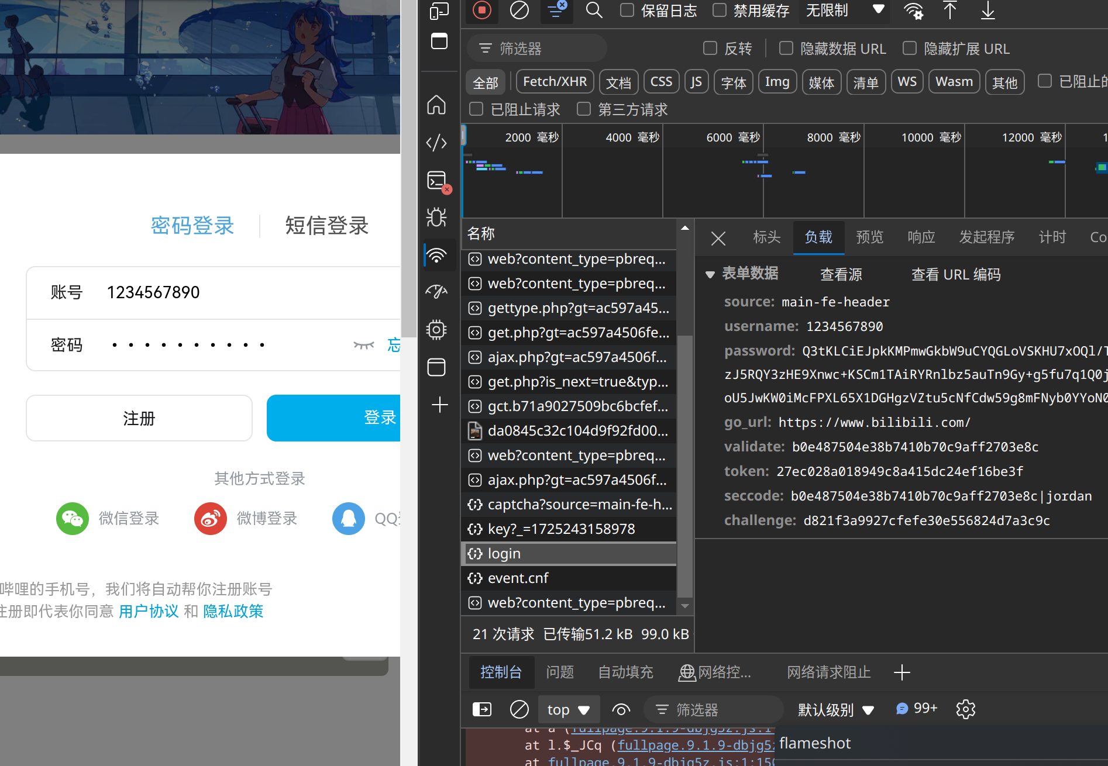Tick the 隐藏扩展 URL checkbox
The width and height of the screenshot is (1108, 766).
(x=910, y=48)
